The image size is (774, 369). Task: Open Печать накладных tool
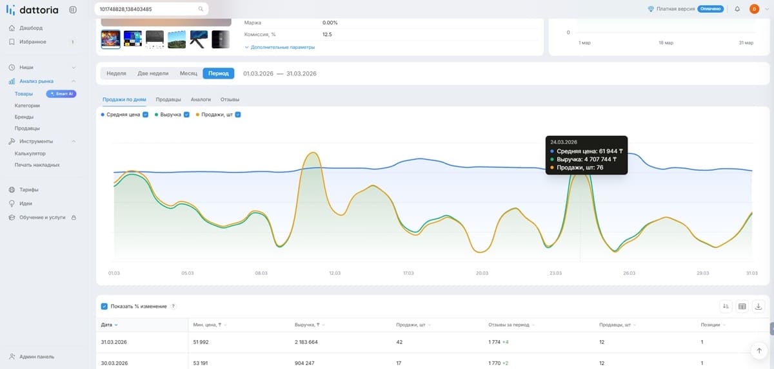[x=37, y=165]
